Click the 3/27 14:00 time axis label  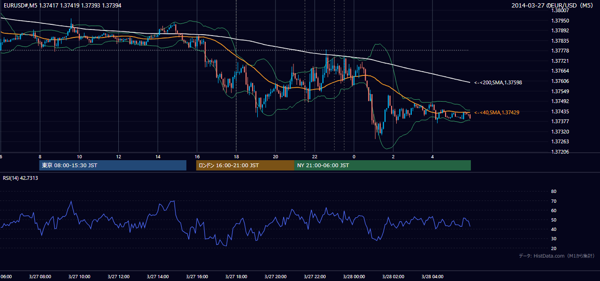click(x=157, y=276)
